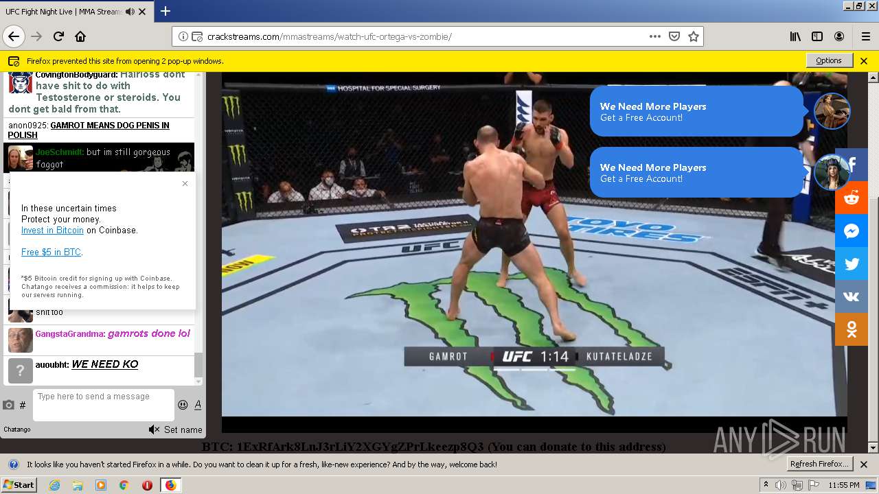Open the Free $5 in BTC link
879x494 pixels.
(51, 252)
